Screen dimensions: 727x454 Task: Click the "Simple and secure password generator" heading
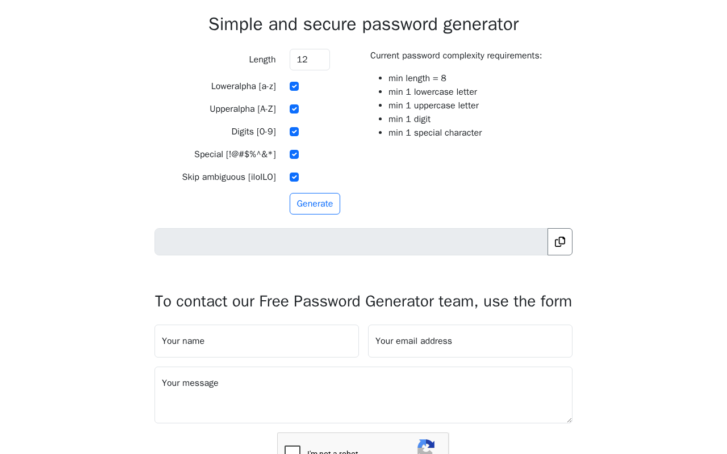pos(363,24)
